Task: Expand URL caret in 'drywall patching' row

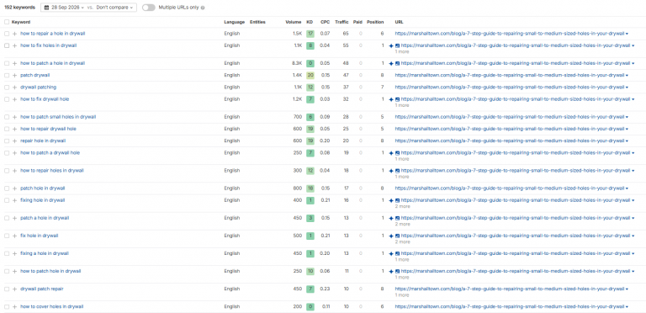Action: [627, 88]
